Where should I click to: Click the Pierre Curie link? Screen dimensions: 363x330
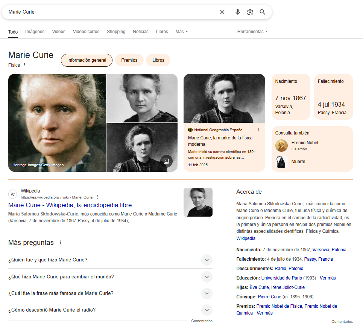click(269, 297)
